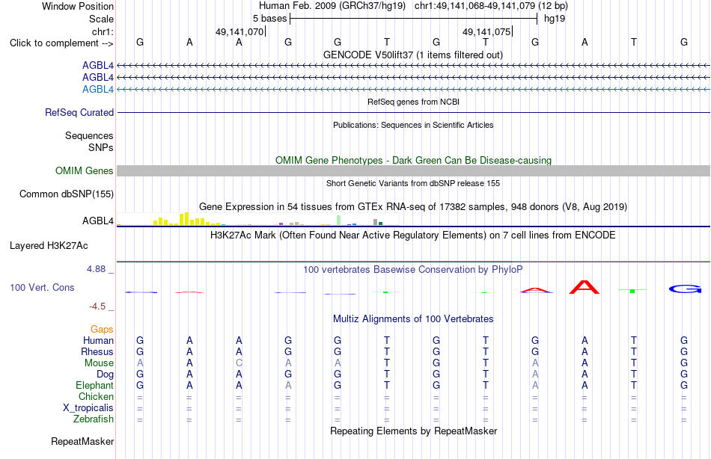Click the OMIM Genes track label

[85, 171]
